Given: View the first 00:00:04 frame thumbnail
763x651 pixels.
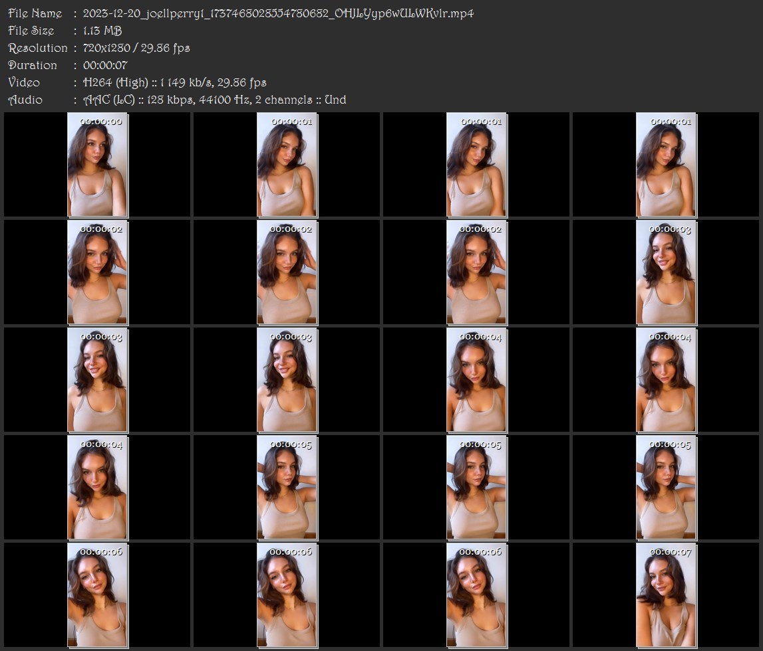Looking at the screenshot, I should pyautogui.click(x=476, y=380).
